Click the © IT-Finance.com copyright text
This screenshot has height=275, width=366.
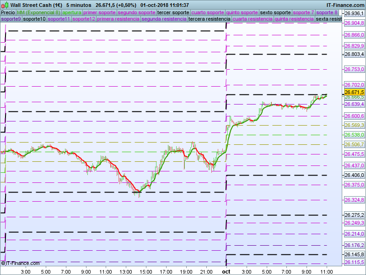pyautogui.click(x=21, y=263)
